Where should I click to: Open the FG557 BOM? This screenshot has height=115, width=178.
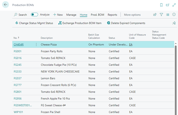(17, 78)
